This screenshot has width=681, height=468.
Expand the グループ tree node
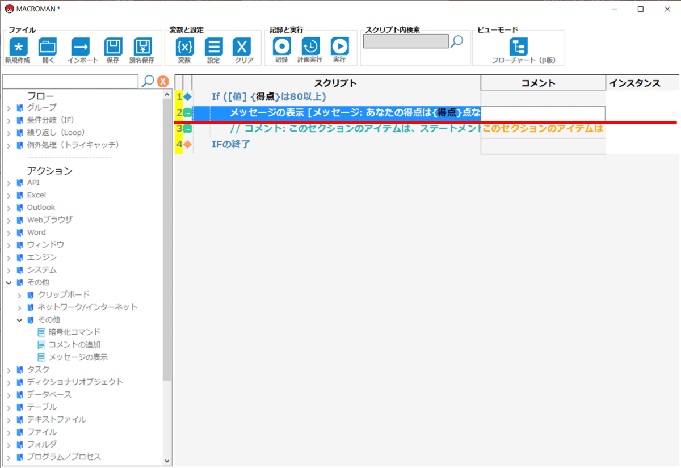(9, 108)
